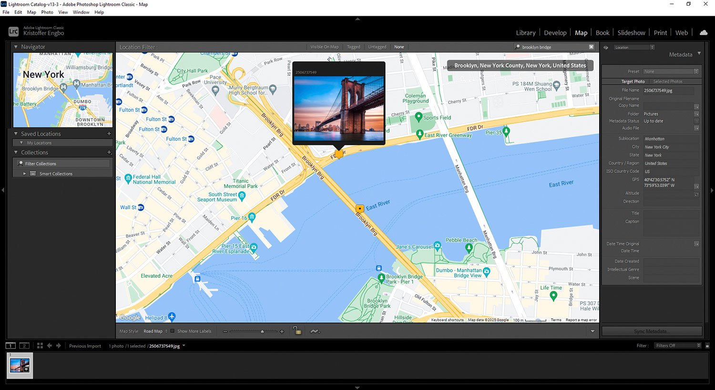The height and width of the screenshot is (390, 715).
Task: Click the GPS coordinates arrow button
Action: pyautogui.click(x=696, y=186)
